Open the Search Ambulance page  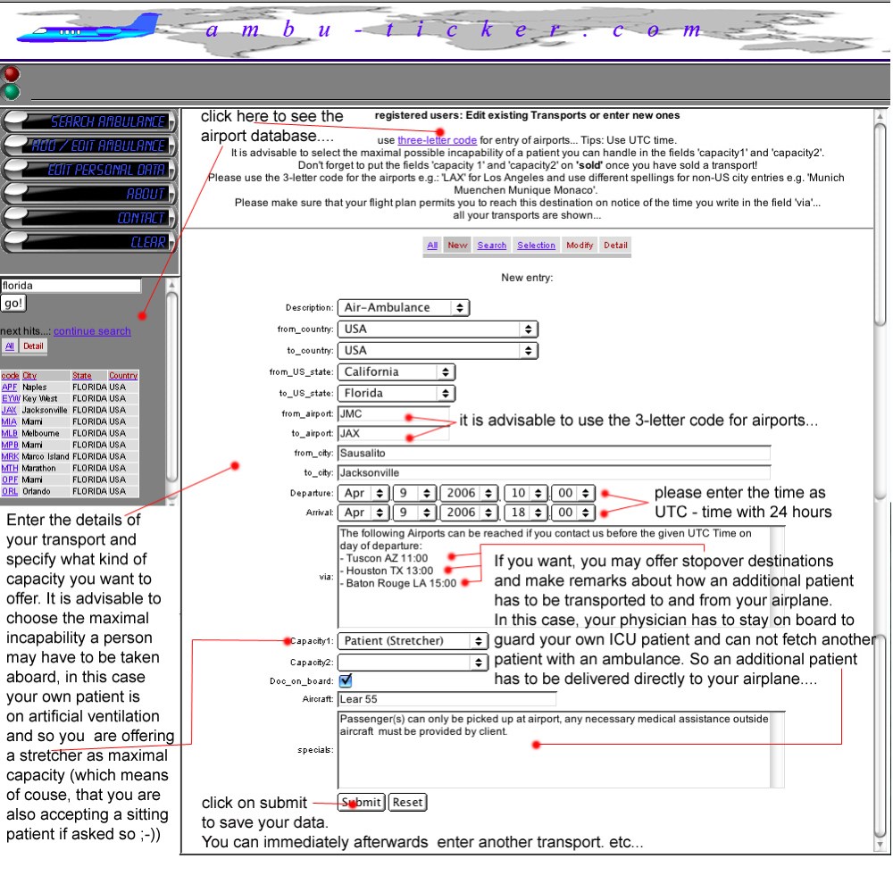click(x=88, y=121)
